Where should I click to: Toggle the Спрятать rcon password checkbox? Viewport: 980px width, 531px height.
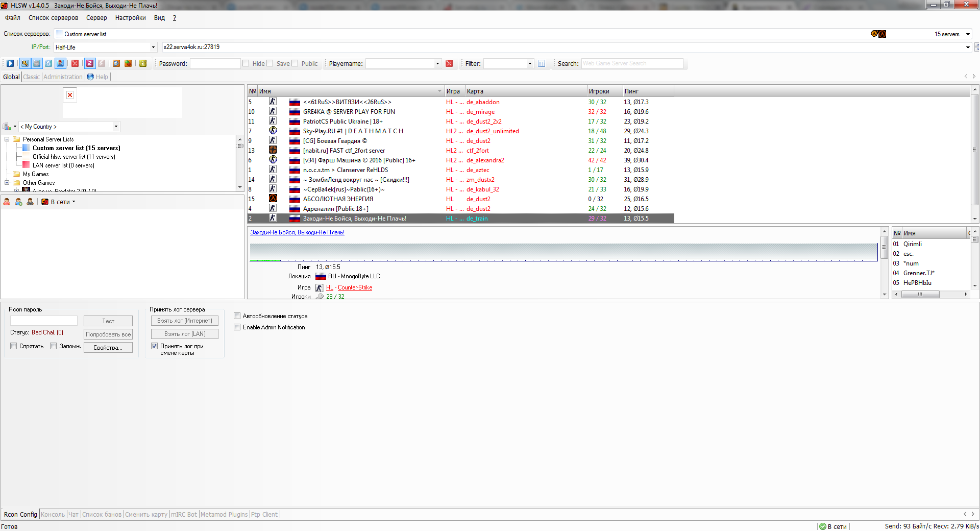[x=14, y=346]
